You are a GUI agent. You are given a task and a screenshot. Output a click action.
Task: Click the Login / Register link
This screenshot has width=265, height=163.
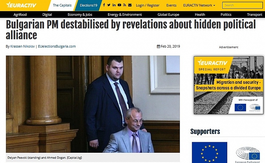(148, 5)
